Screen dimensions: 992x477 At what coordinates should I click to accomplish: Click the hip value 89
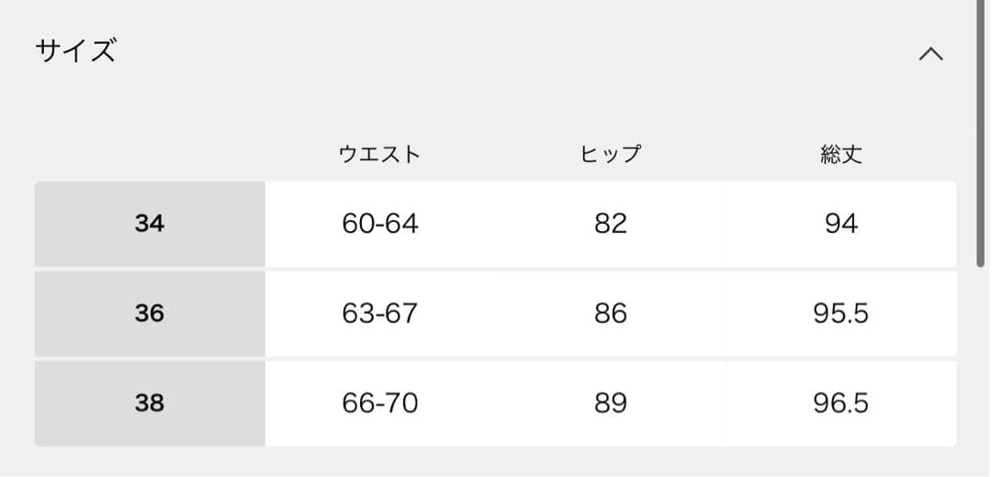coord(610,404)
